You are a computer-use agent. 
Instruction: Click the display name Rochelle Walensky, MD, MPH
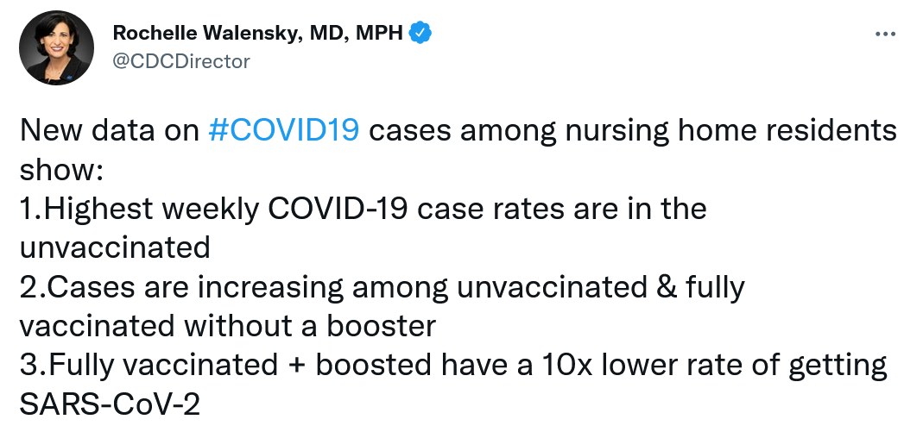point(258,34)
